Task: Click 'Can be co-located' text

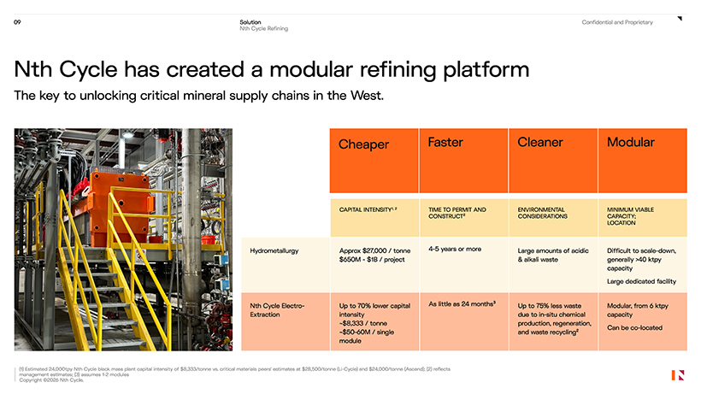Action: point(634,328)
